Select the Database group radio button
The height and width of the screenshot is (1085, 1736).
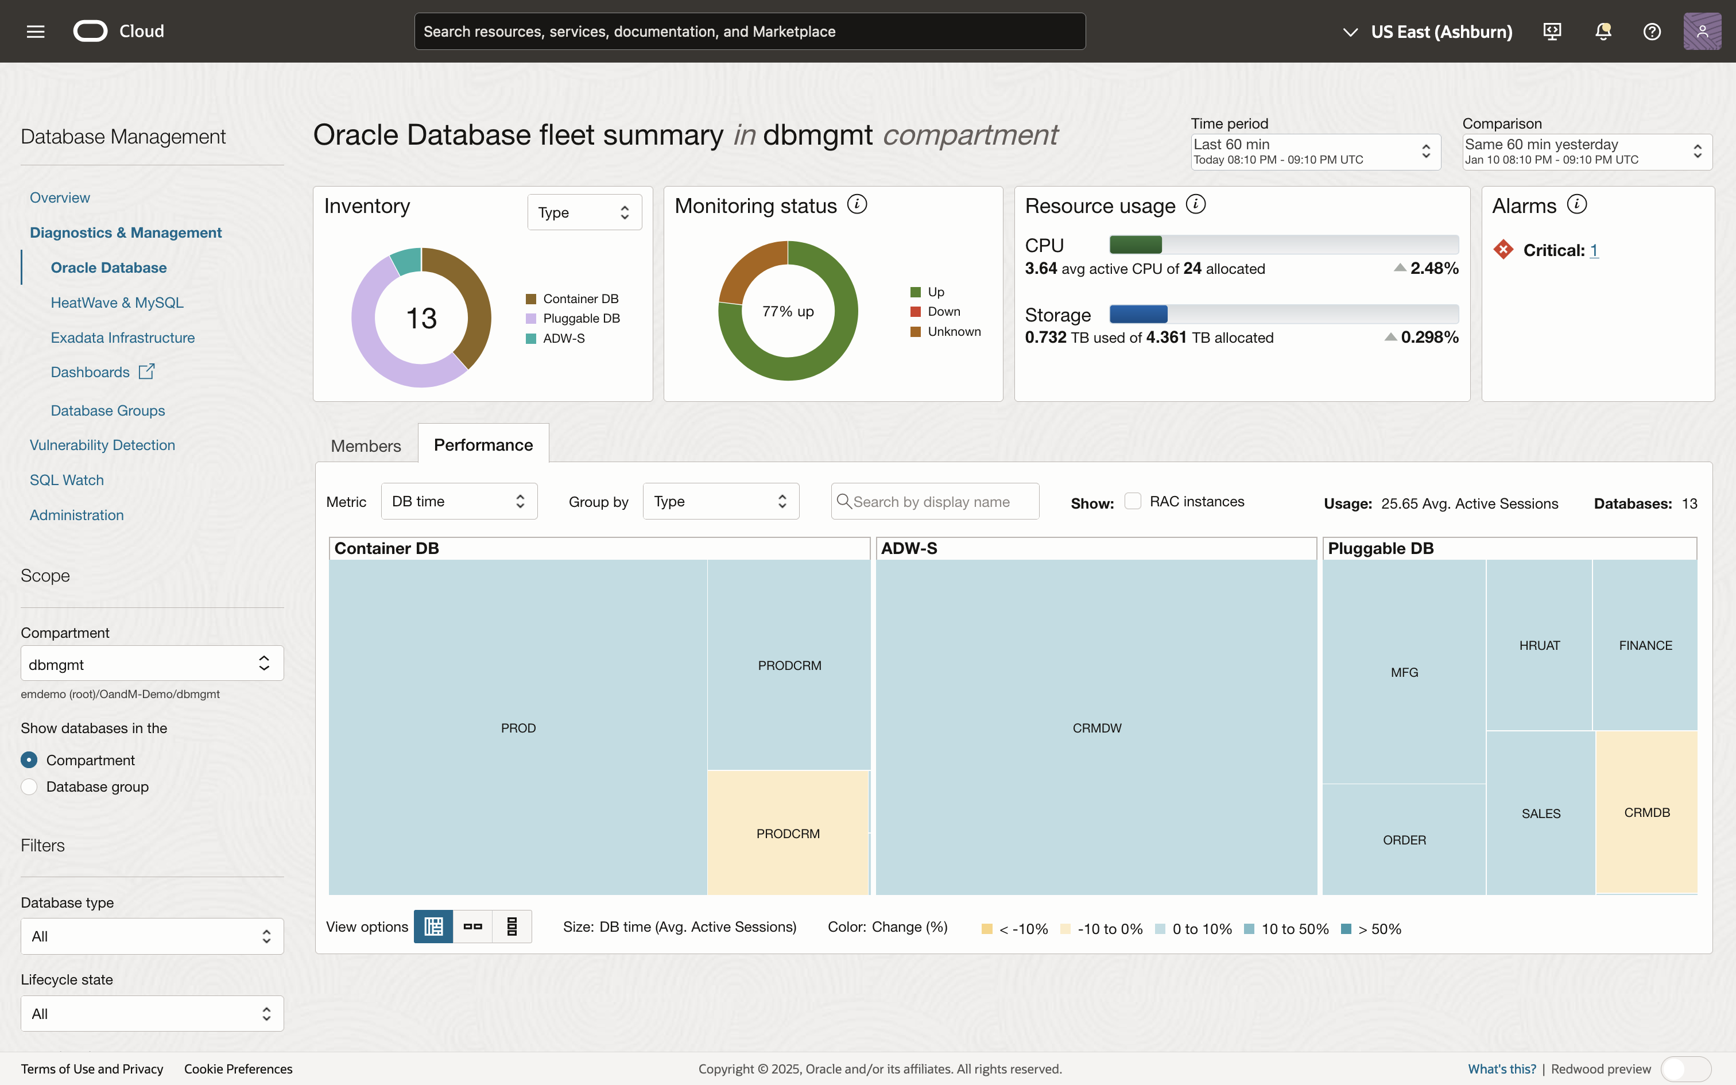click(x=29, y=786)
